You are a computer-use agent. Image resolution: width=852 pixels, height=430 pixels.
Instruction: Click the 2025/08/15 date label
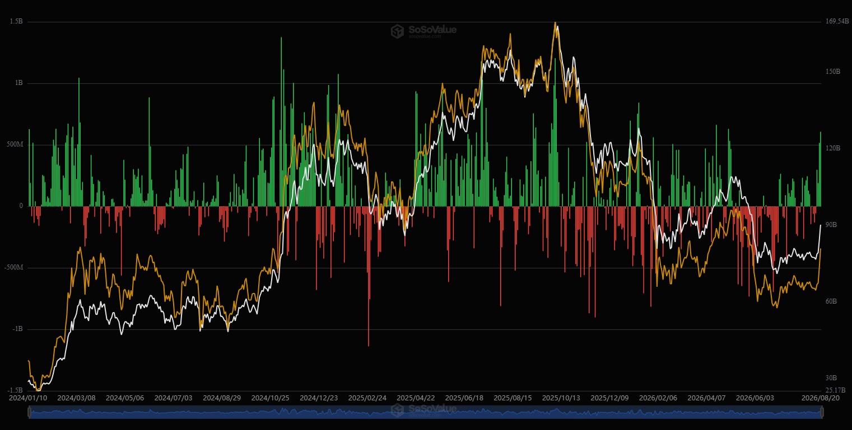point(513,398)
